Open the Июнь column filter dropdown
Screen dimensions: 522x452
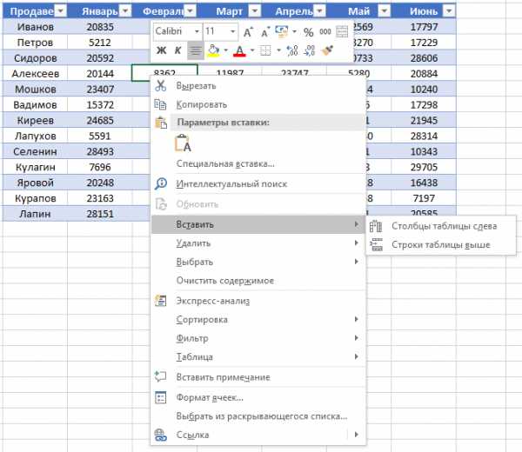pos(449,11)
